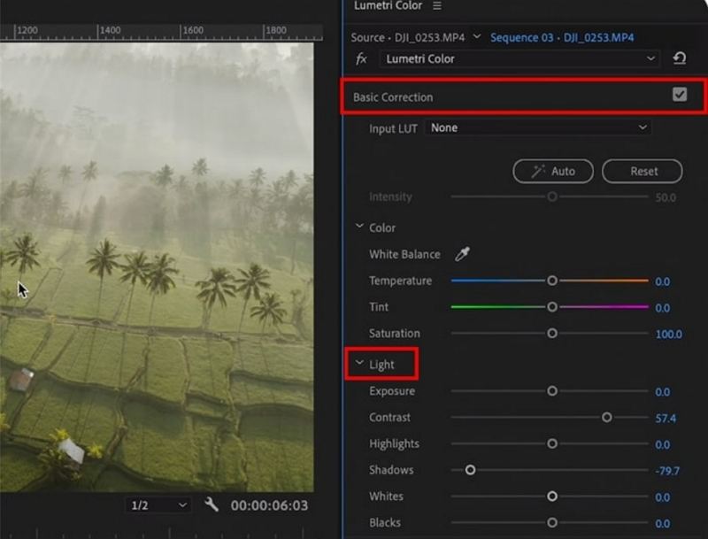This screenshot has height=539, width=708.
Task: Click the reset effect arrow icon
Action: [x=679, y=59]
